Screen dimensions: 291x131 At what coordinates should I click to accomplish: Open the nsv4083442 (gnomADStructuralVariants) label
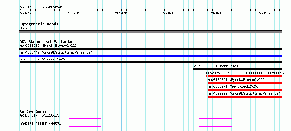(x=56, y=52)
